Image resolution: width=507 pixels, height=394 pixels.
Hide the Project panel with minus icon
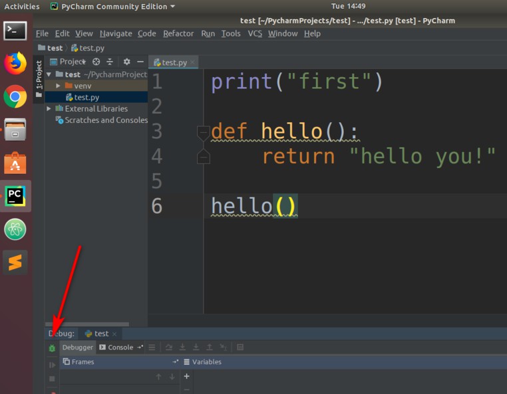(x=140, y=61)
